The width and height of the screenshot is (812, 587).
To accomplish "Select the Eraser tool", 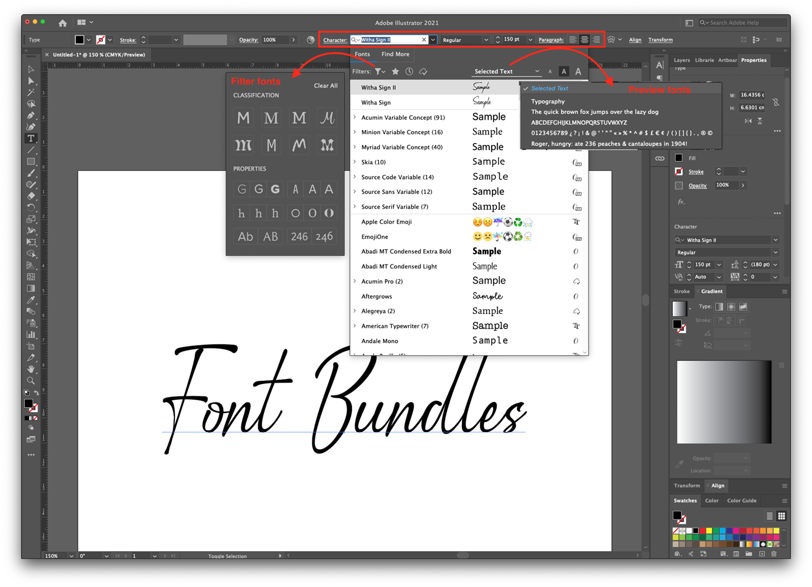I will 31,196.
